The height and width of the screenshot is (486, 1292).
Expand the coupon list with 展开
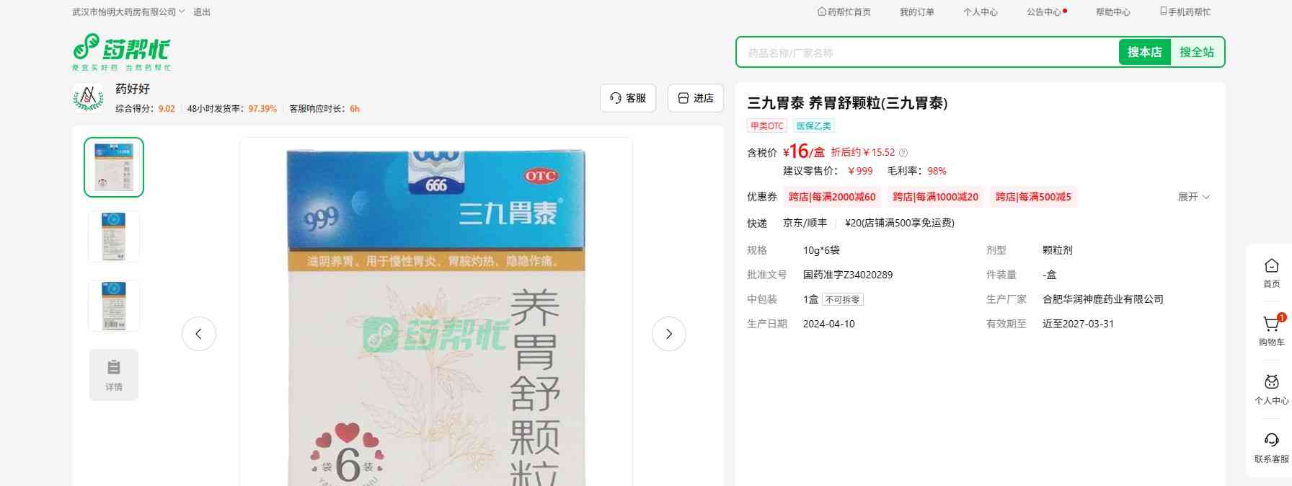(x=1193, y=197)
